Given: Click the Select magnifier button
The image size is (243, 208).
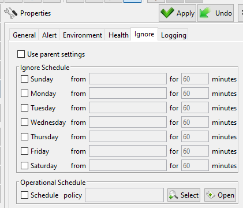Looking at the screenshot, I should [184, 195].
